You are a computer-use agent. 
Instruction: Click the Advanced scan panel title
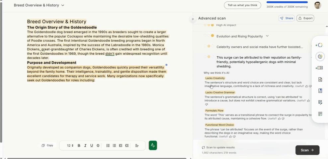click(212, 18)
